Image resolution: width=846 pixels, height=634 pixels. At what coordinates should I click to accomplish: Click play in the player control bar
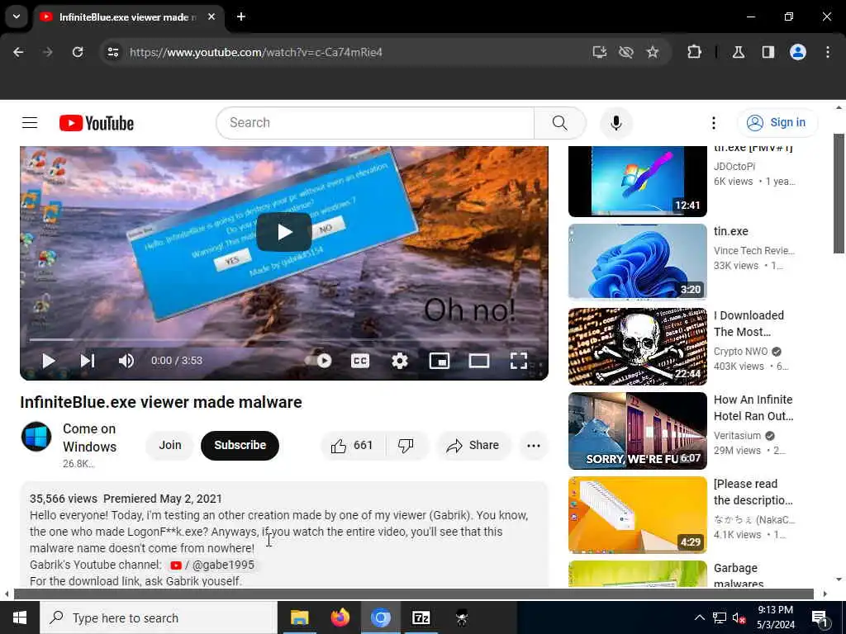tap(49, 361)
